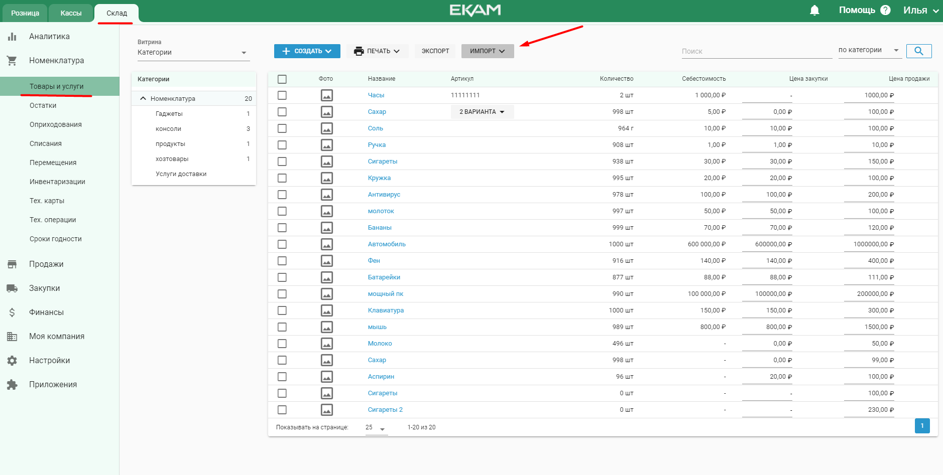Image resolution: width=943 pixels, height=475 pixels.
Task: Click the photo placeholder for Фен
Action: [x=327, y=261]
